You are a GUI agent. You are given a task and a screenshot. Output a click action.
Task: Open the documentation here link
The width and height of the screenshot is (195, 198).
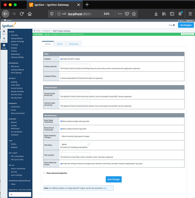[x=105, y=188]
